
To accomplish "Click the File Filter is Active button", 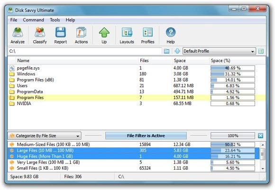I will [146, 136].
